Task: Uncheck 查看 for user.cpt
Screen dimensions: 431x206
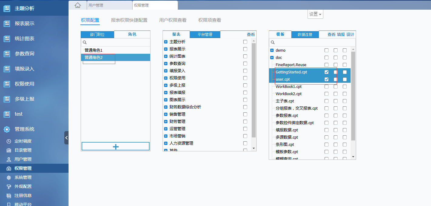Action: [326, 79]
